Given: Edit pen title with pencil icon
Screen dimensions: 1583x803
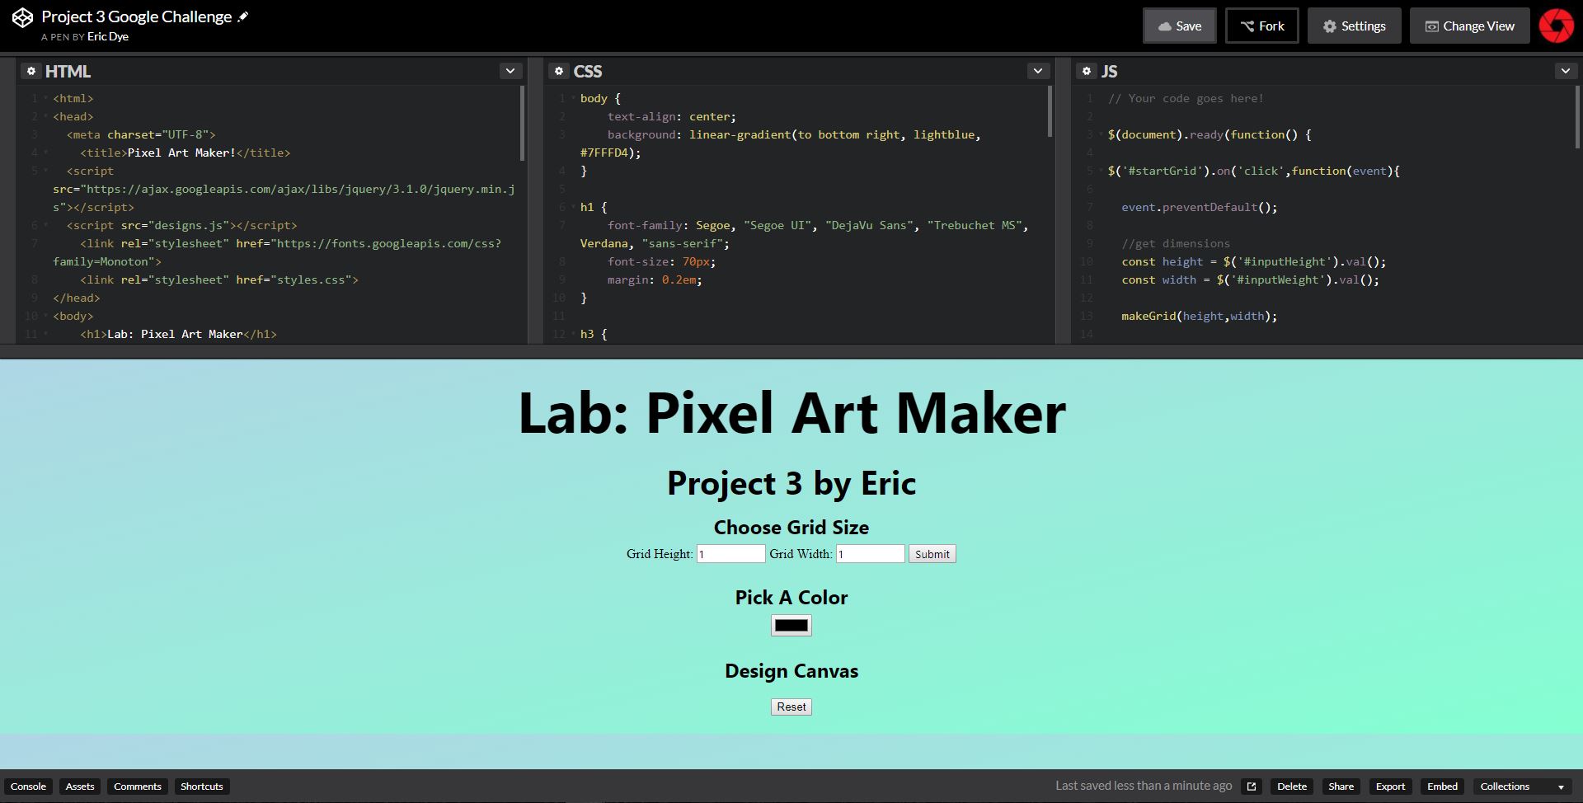Looking at the screenshot, I should (x=242, y=16).
